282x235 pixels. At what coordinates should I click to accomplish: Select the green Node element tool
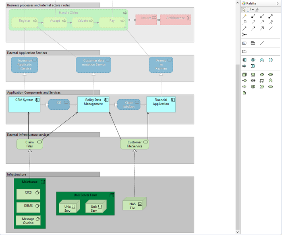pyautogui.click(x=244, y=74)
